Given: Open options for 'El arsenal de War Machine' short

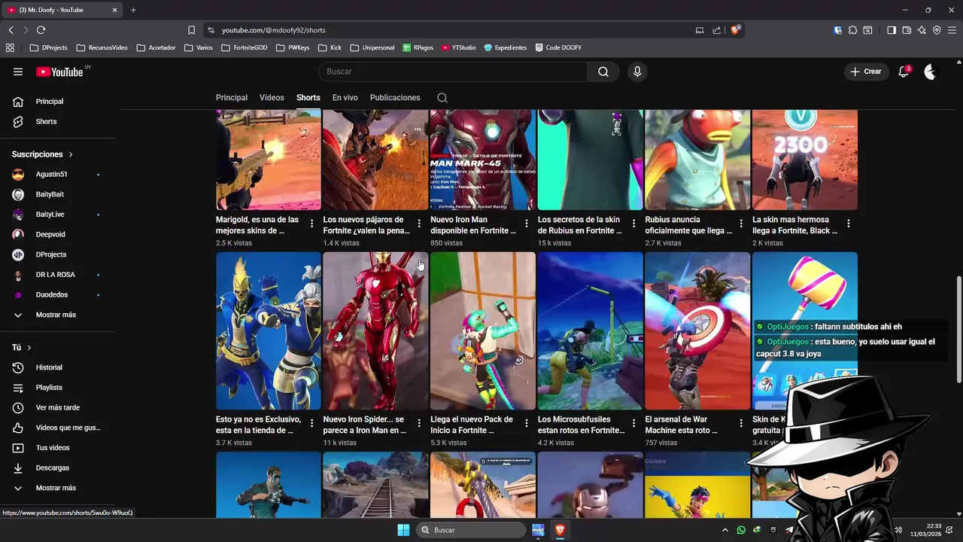Looking at the screenshot, I should (x=741, y=423).
